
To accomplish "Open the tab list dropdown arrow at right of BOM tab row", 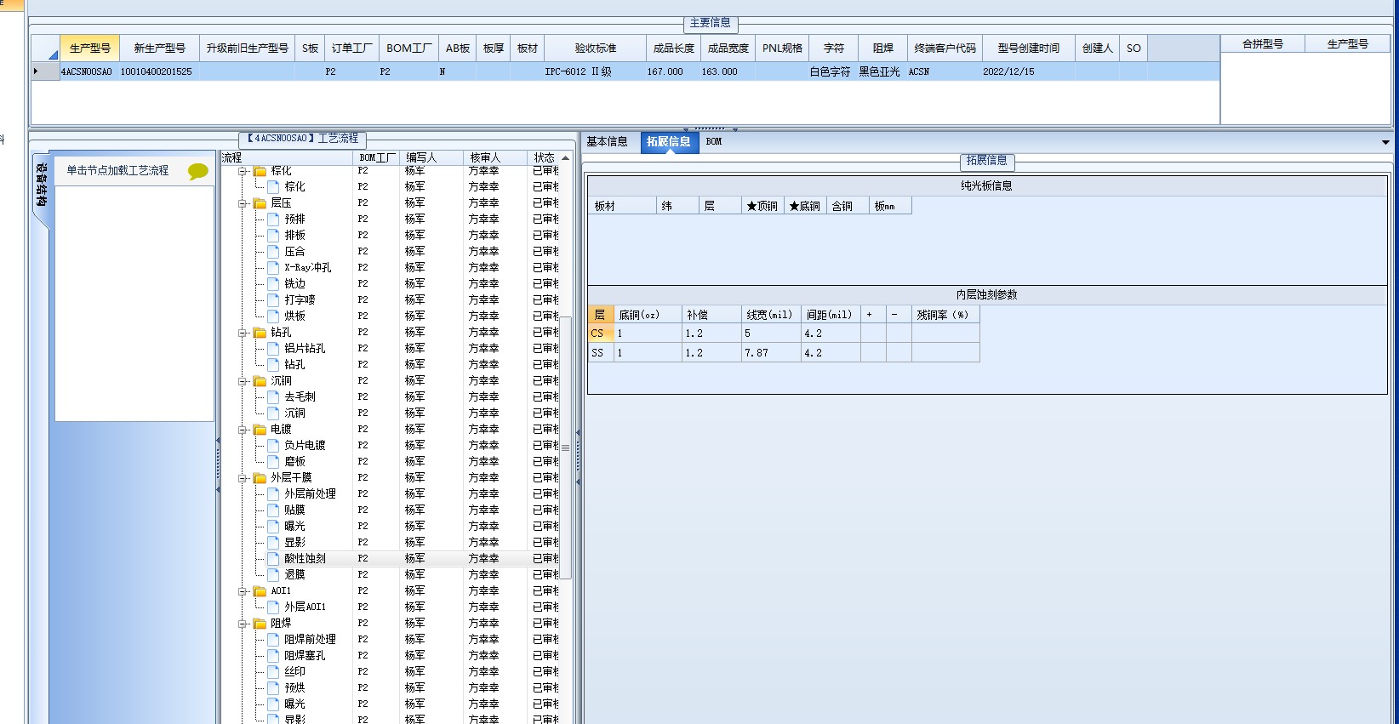I will 1385,142.
